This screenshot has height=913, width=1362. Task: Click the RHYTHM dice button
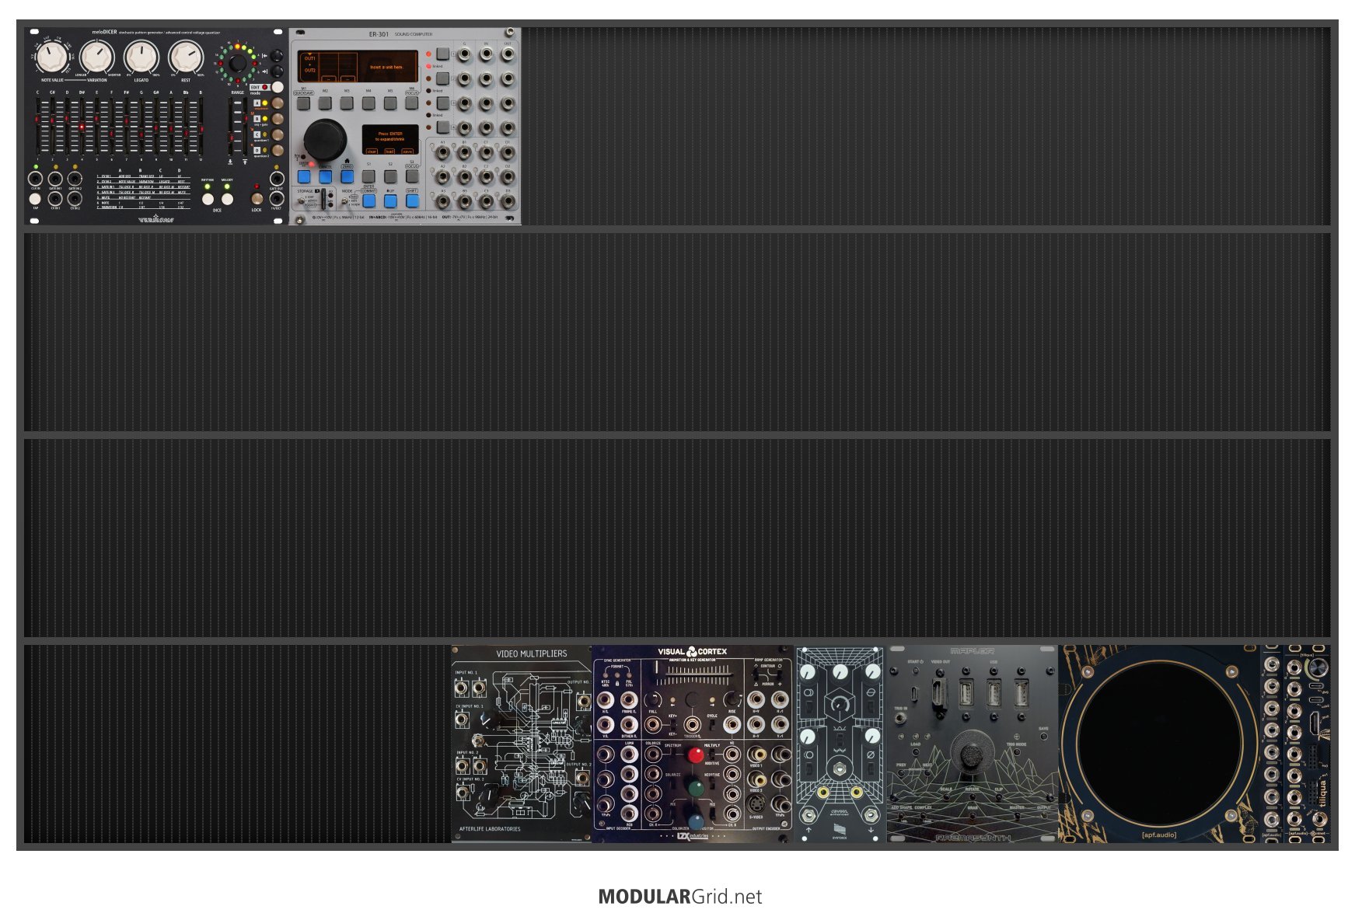coord(208,198)
